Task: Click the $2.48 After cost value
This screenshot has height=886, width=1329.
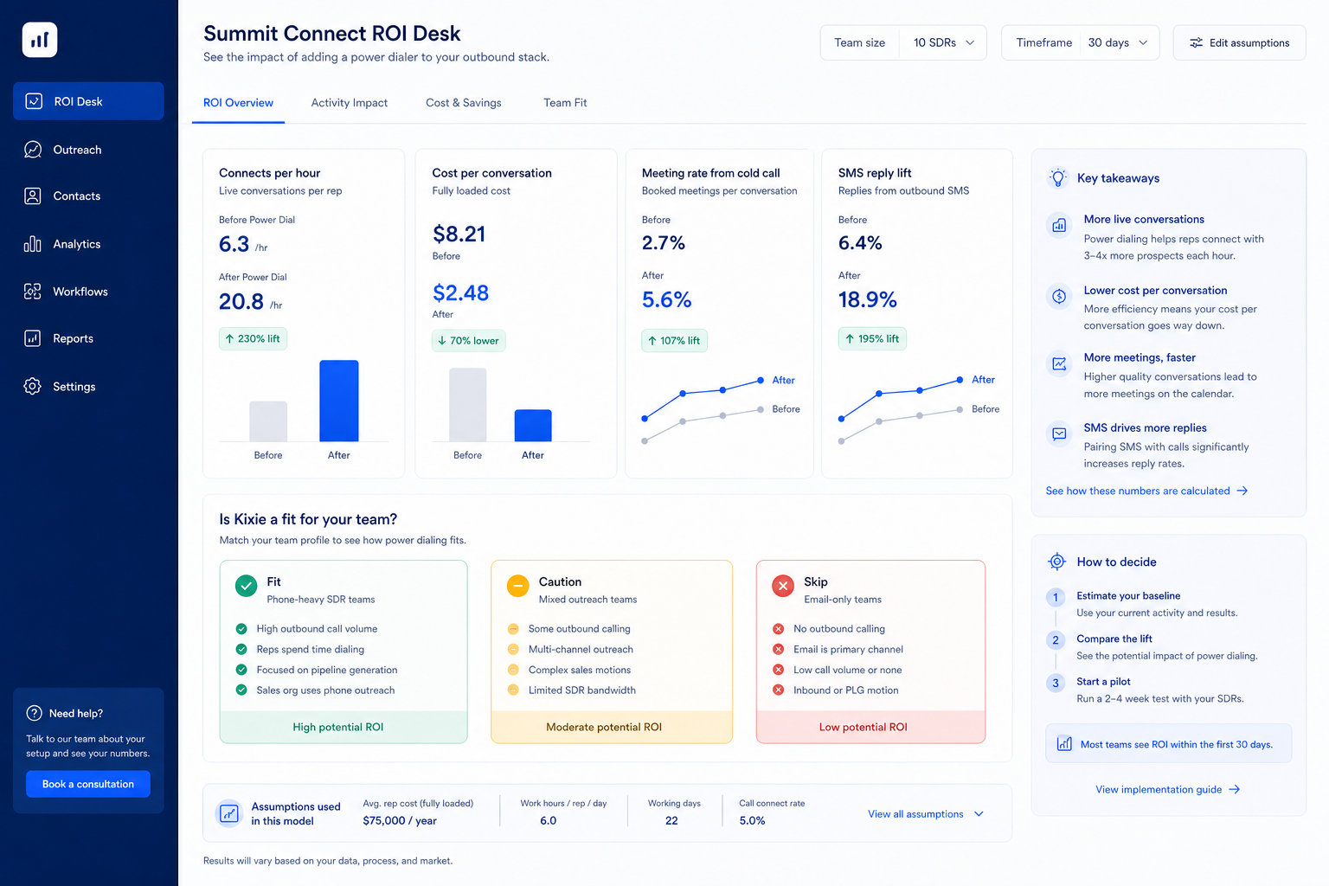Action: (460, 292)
